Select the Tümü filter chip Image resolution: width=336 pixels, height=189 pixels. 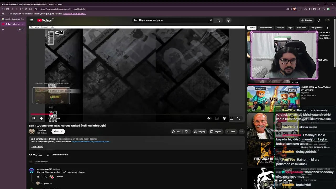click(x=252, y=28)
